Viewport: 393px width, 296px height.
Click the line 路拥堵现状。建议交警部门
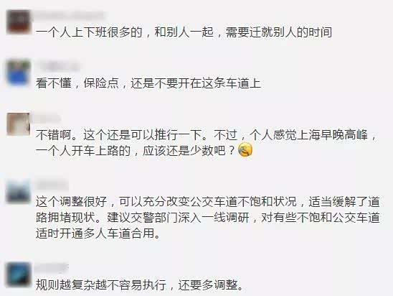[x=208, y=218]
